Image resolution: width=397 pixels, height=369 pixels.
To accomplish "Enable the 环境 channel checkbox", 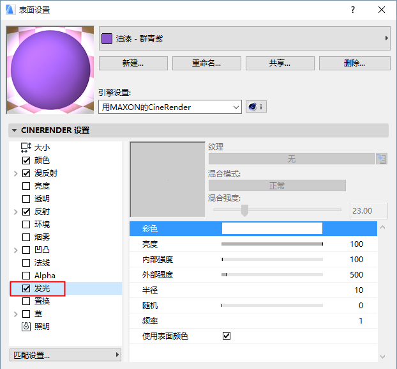I will click(26, 224).
